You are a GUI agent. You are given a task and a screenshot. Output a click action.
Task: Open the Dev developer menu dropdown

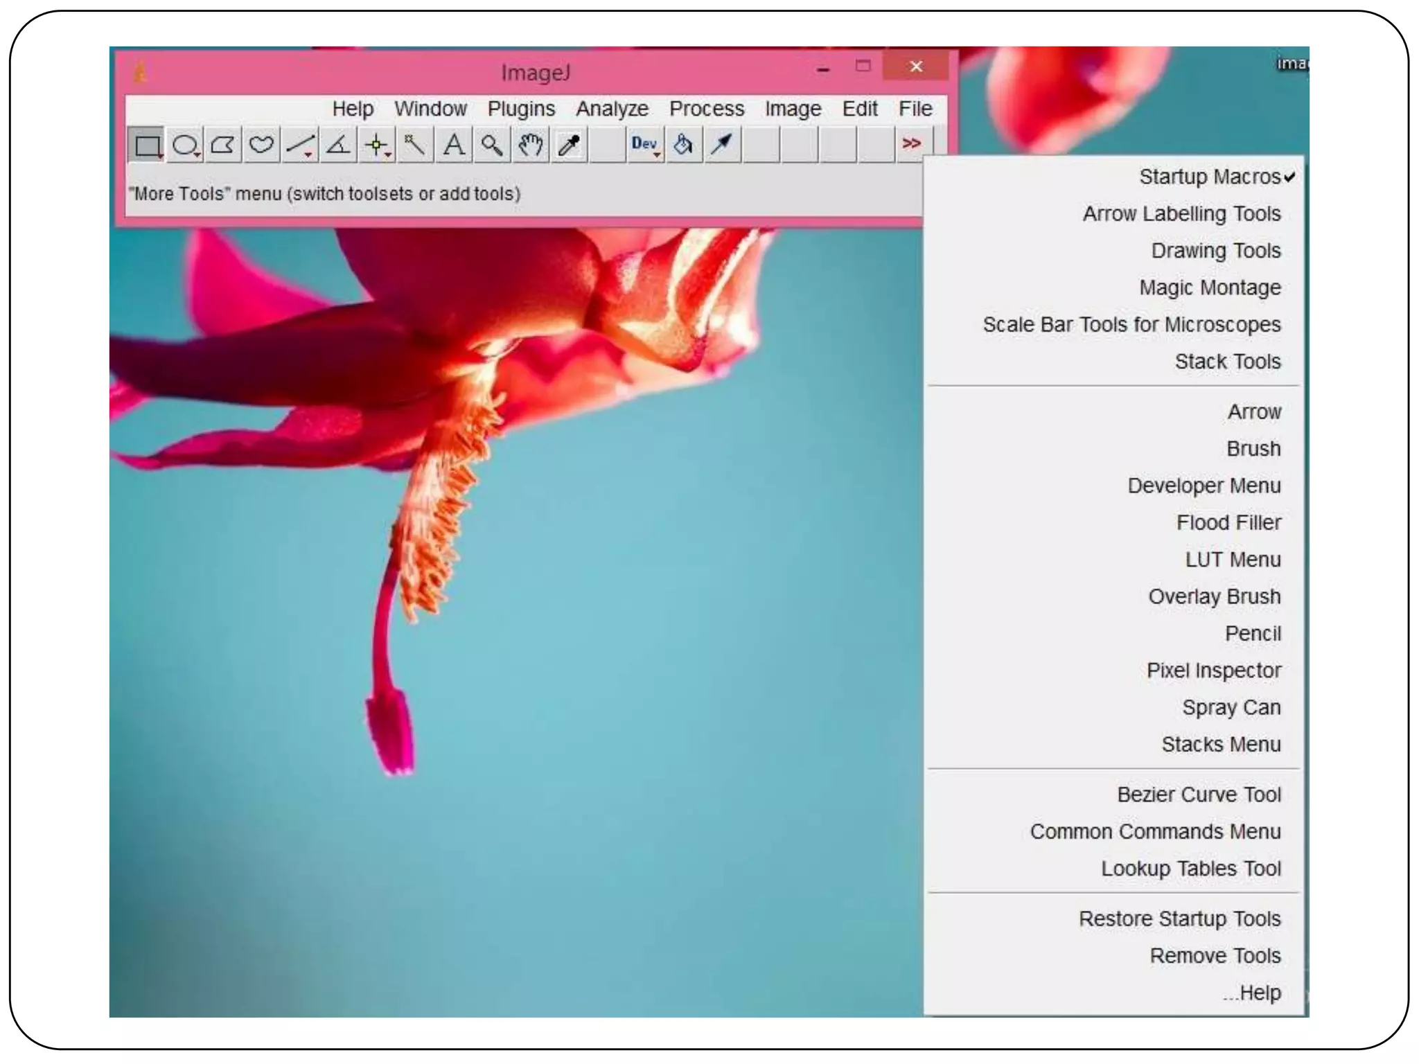click(x=645, y=145)
